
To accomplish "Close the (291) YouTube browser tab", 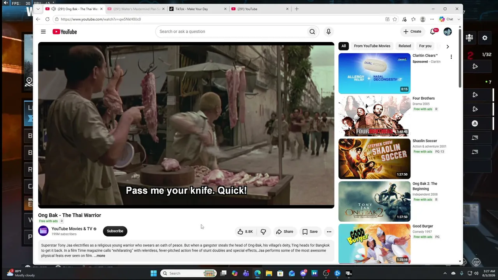I will (x=288, y=9).
